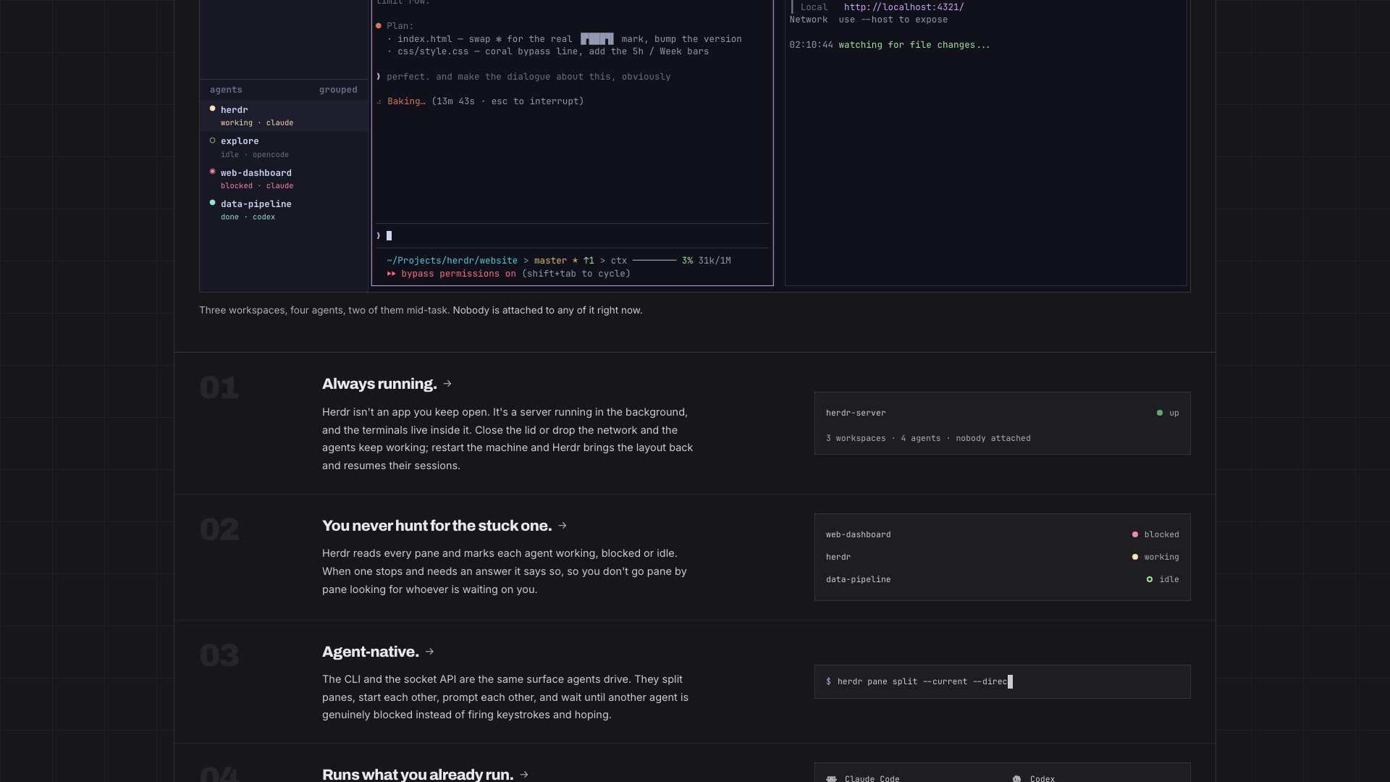This screenshot has width=1390, height=782.
Task: Click 'watching for file changes...' log line
Action: click(x=914, y=45)
